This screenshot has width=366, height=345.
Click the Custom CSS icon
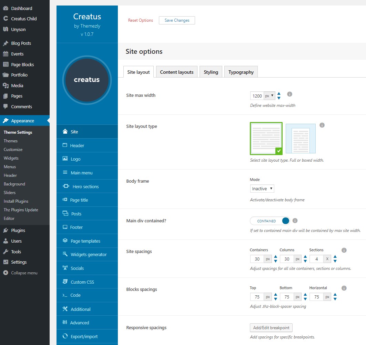[x=65, y=282]
